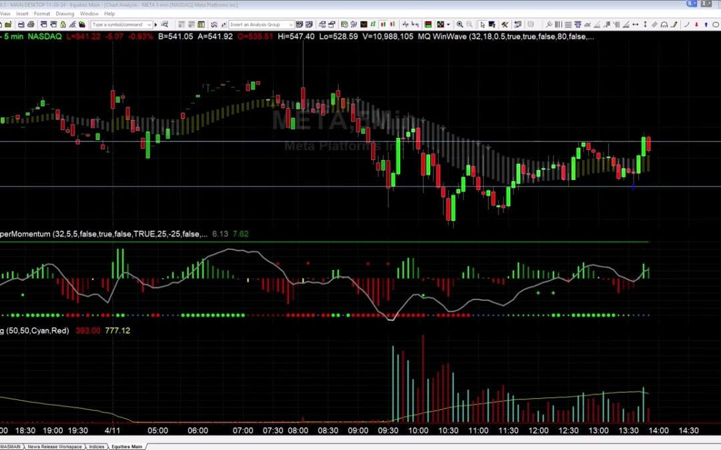Open the symbol/command dropdown arrow
721x450 pixels.
point(150,25)
